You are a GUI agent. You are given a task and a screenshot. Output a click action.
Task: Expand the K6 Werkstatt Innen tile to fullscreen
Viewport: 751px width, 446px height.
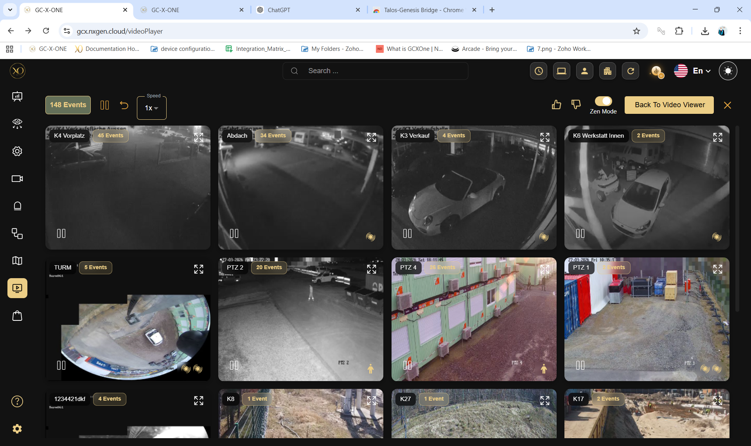tap(718, 137)
